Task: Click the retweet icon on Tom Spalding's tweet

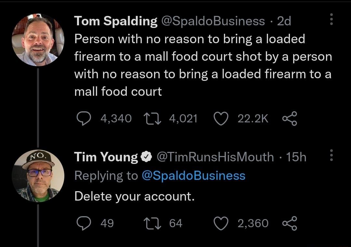Action: 151,118
